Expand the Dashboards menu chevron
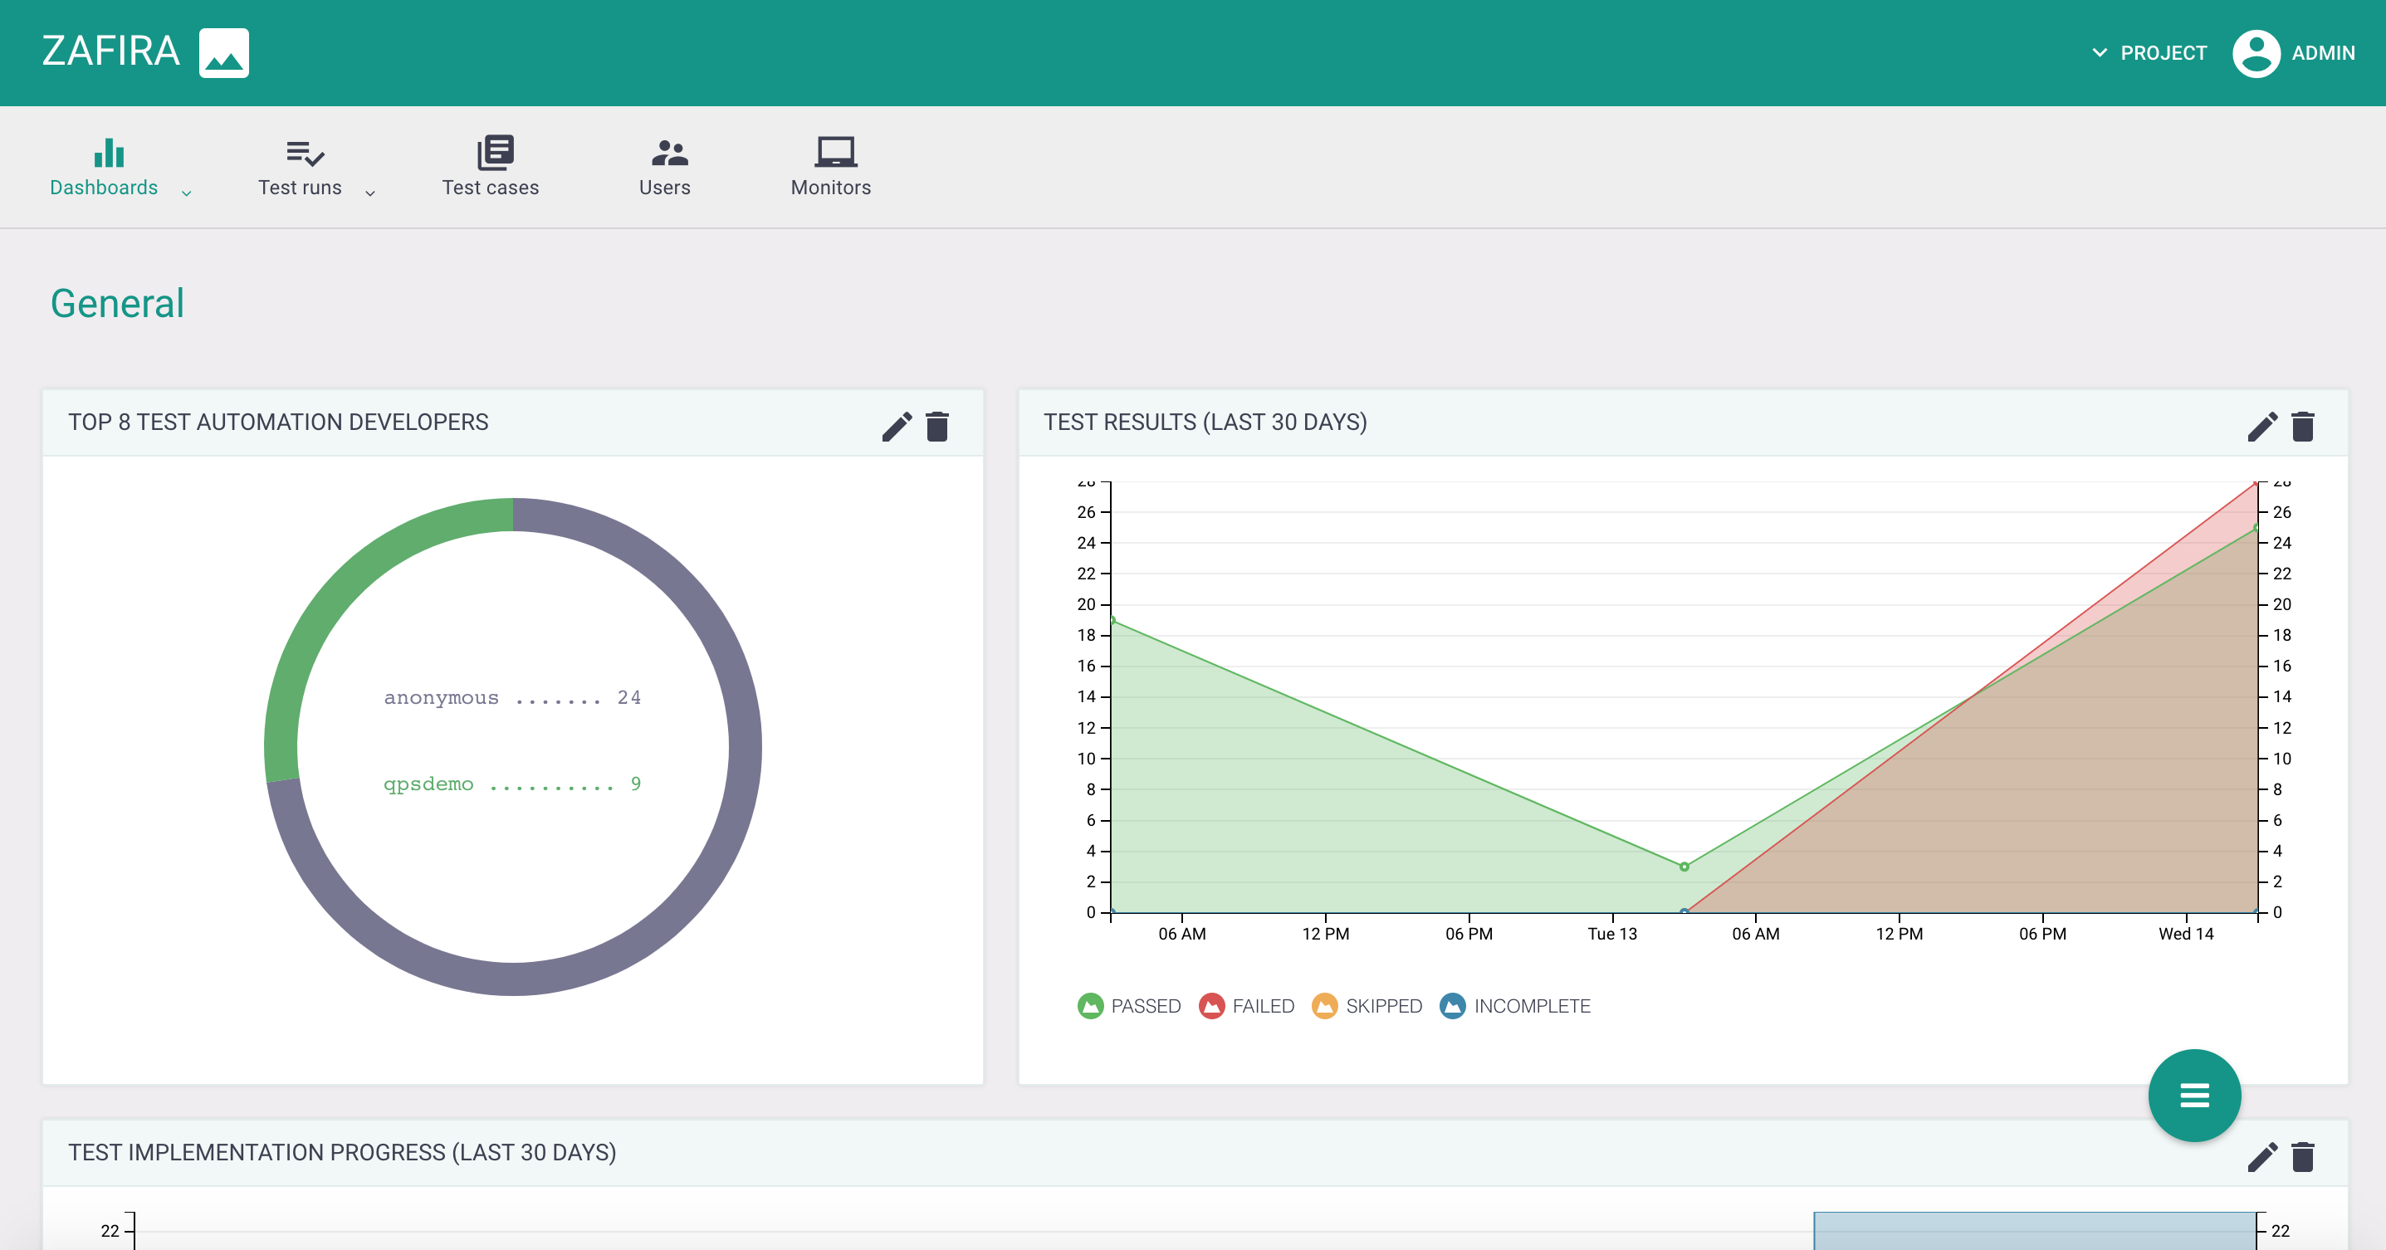 click(186, 193)
